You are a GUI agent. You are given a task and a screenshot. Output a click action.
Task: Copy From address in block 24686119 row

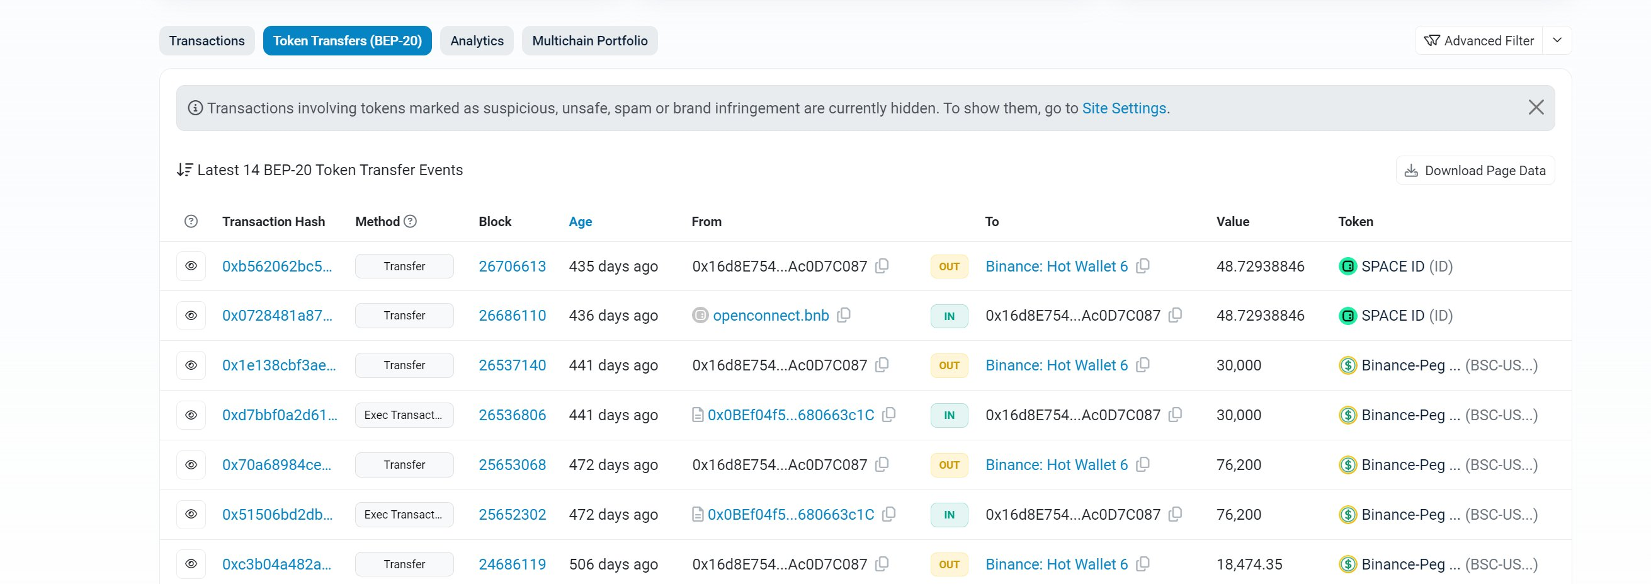[882, 563]
